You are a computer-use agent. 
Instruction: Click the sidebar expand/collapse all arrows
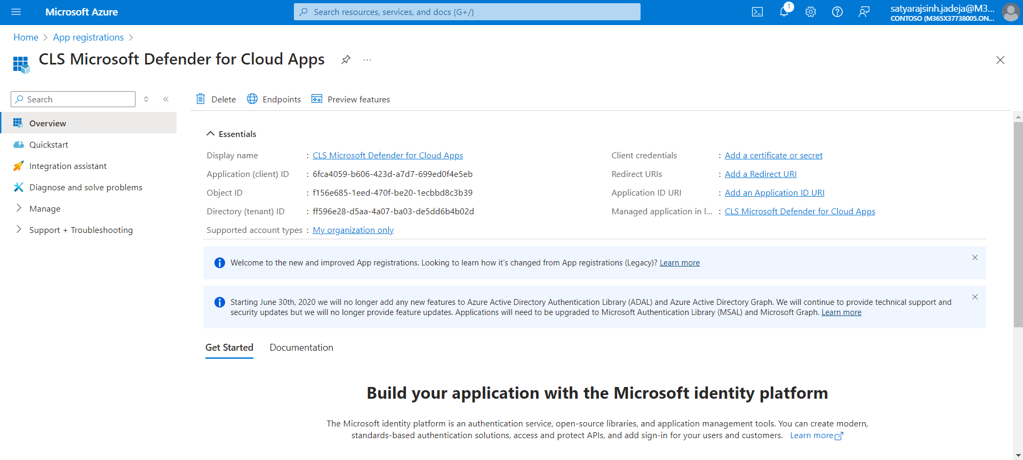146,99
